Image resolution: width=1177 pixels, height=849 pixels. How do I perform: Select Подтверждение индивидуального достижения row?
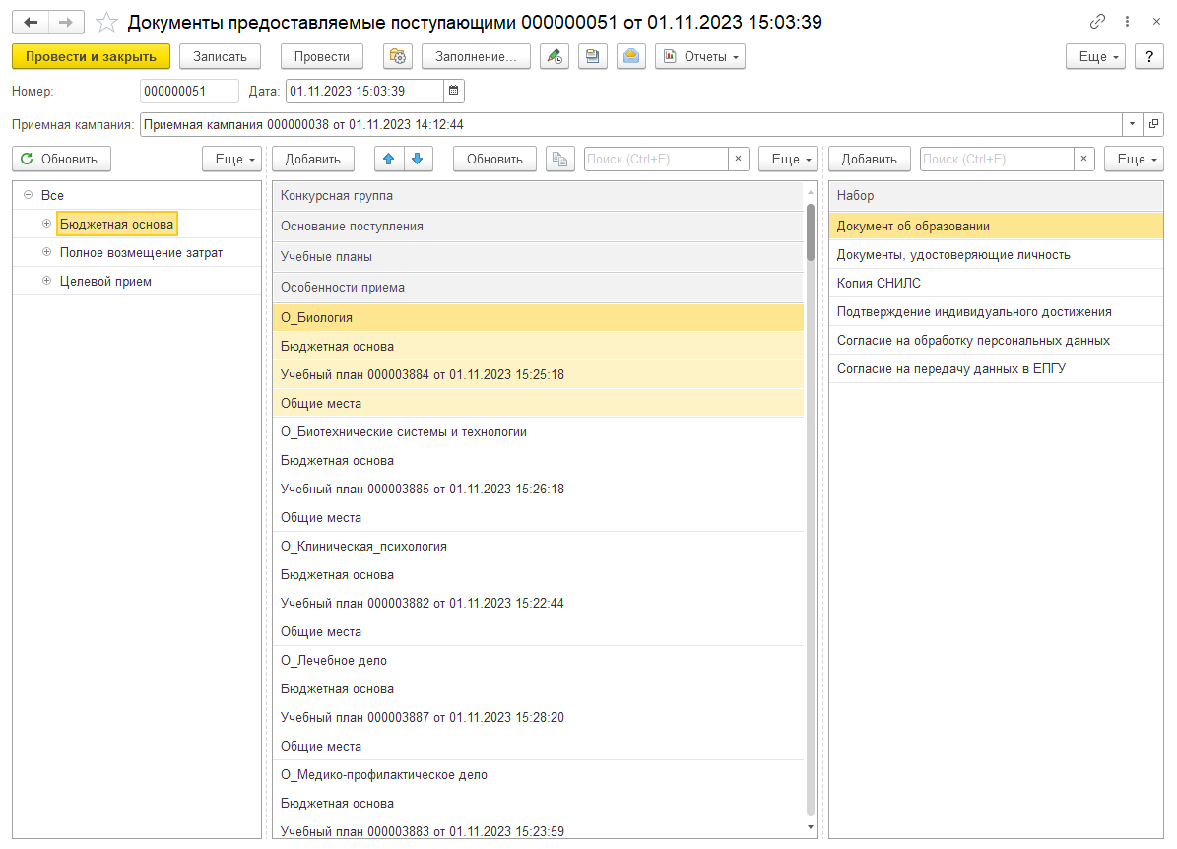(x=996, y=311)
